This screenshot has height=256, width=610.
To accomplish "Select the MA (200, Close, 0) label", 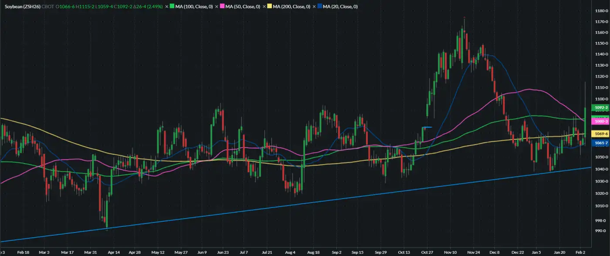I will pos(291,7).
